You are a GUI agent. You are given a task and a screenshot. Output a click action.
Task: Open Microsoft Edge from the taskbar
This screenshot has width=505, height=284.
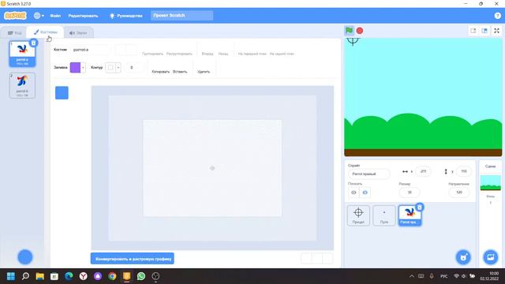[x=69, y=276]
